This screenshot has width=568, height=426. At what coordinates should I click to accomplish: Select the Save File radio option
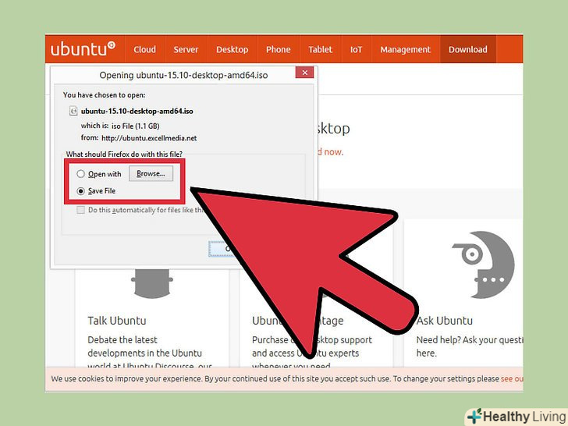point(80,191)
